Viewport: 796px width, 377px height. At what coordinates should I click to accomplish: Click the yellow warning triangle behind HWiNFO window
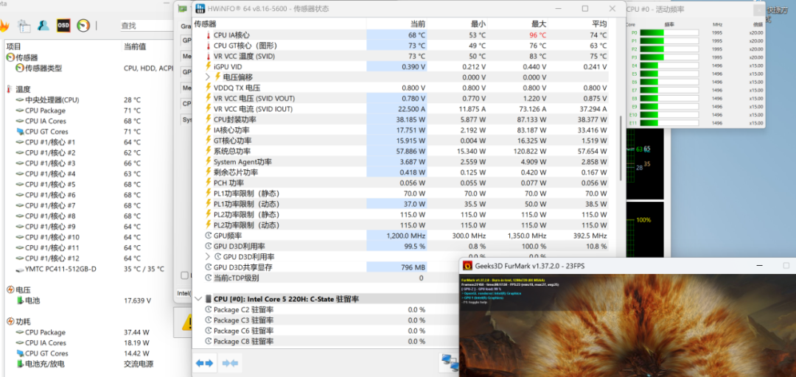pyautogui.click(x=188, y=322)
